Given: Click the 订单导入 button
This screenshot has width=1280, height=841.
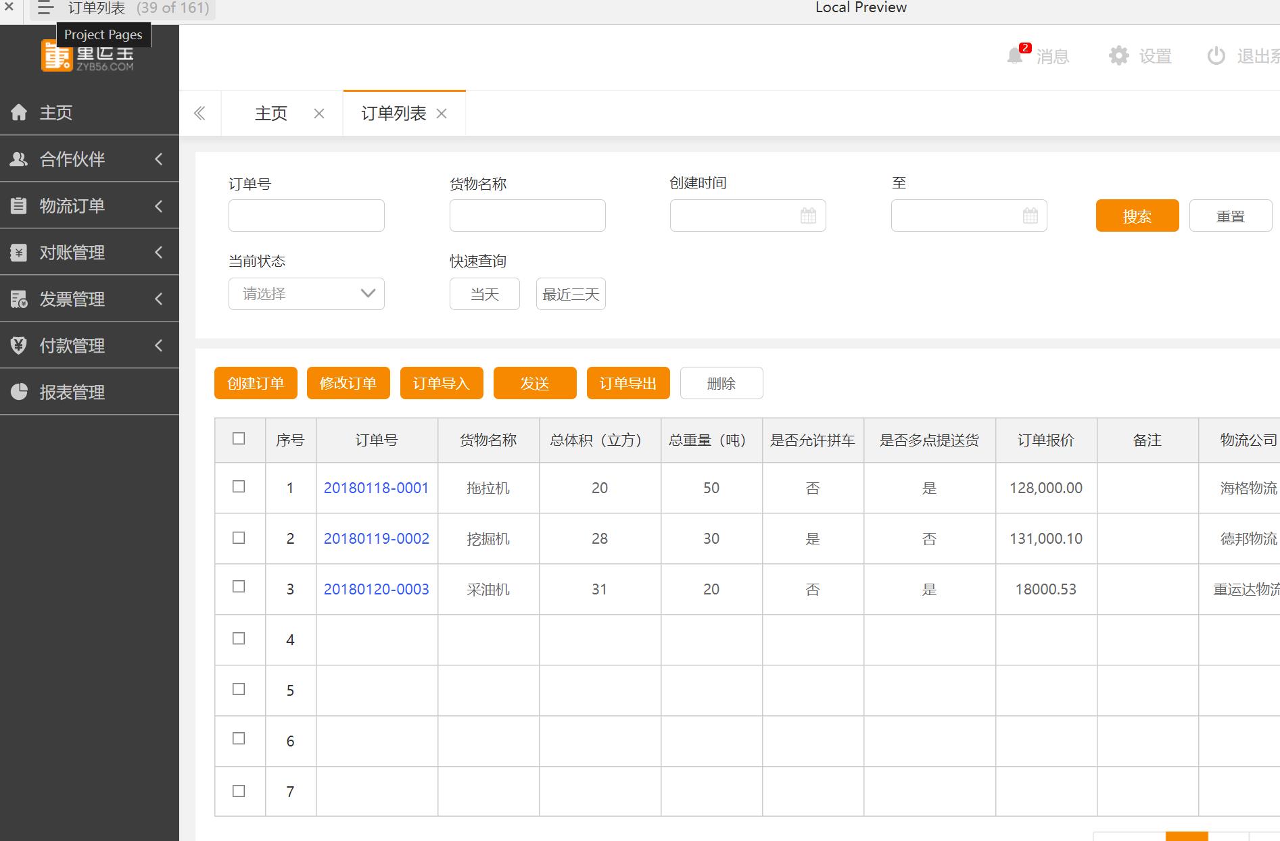Looking at the screenshot, I should (442, 383).
